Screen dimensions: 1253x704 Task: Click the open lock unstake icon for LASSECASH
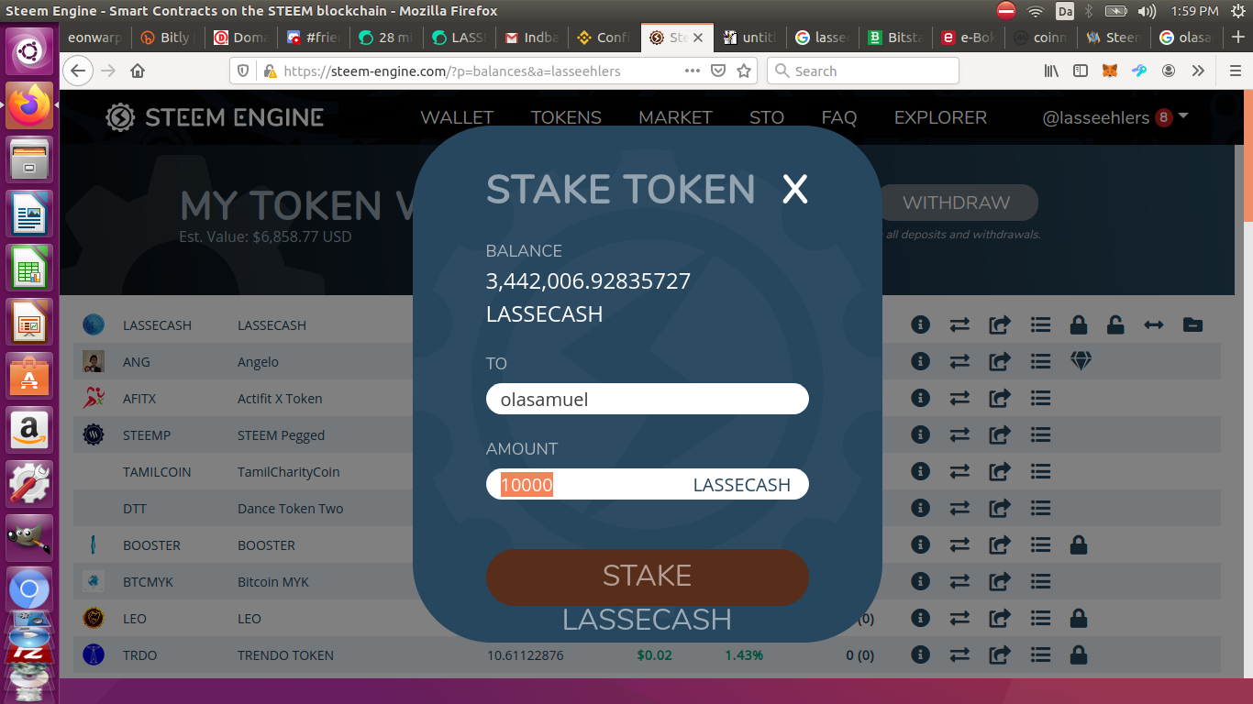coord(1115,324)
